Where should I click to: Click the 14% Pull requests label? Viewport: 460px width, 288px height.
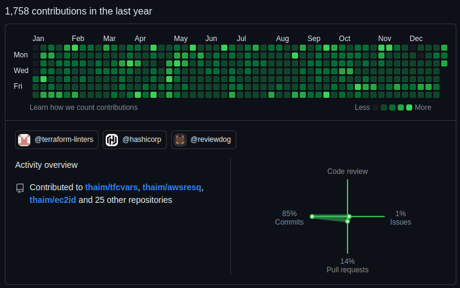(x=348, y=266)
